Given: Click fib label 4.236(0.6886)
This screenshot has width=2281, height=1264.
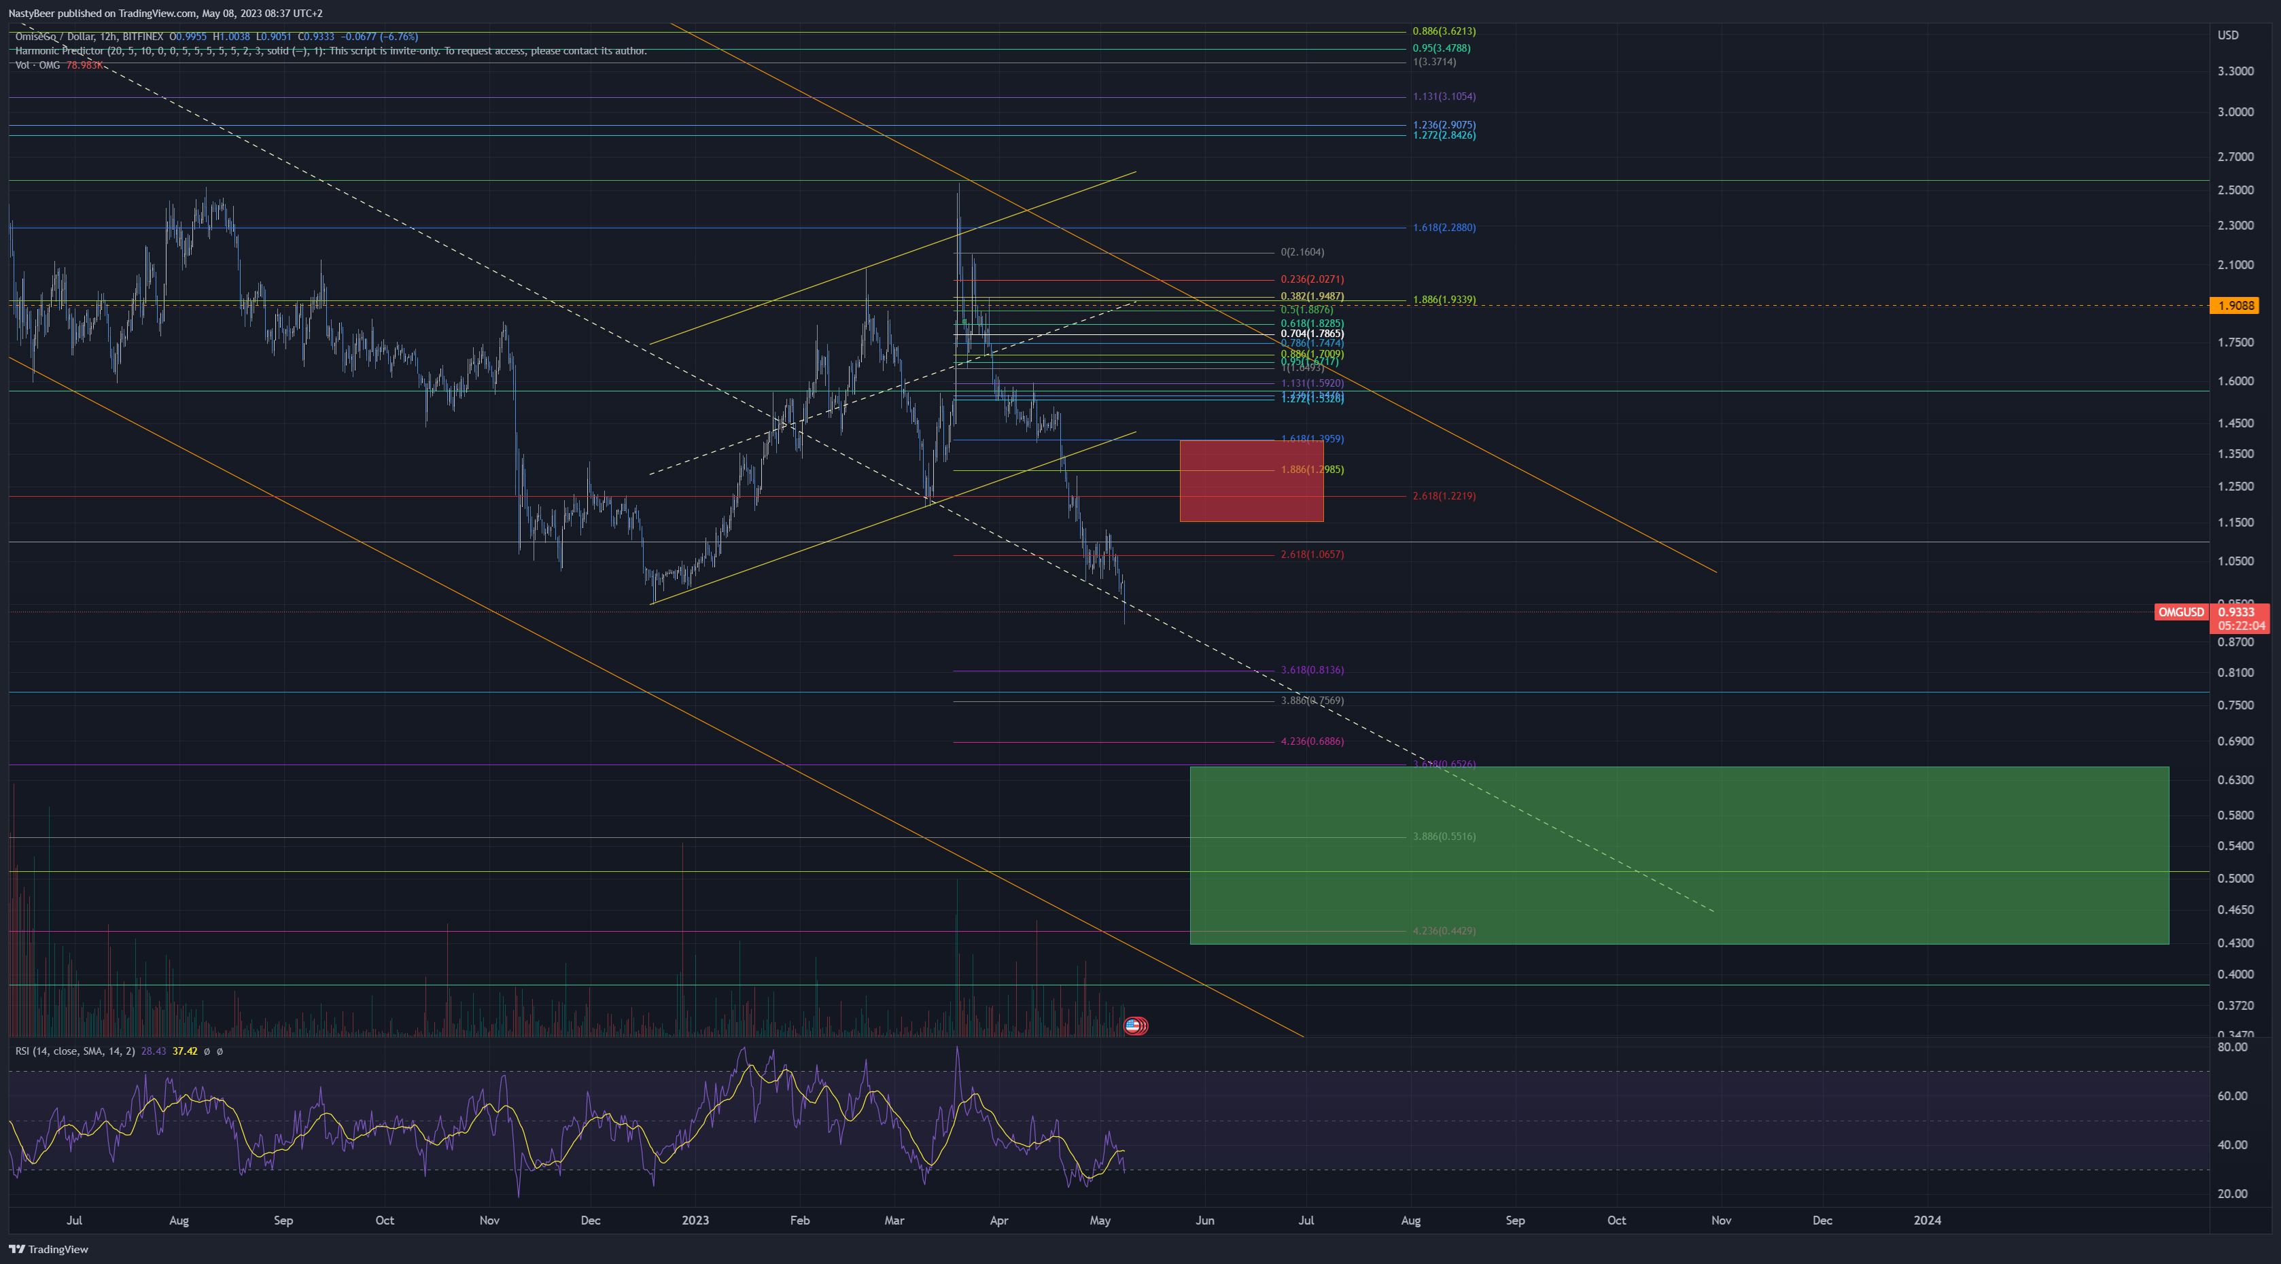Looking at the screenshot, I should [1312, 741].
